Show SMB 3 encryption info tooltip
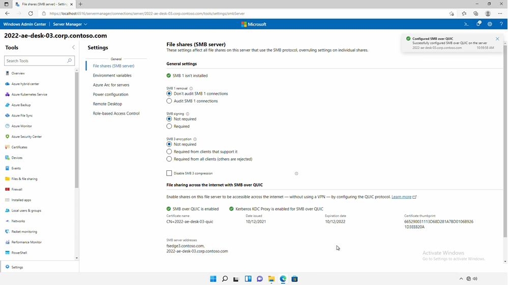The image size is (508, 285). click(195, 139)
